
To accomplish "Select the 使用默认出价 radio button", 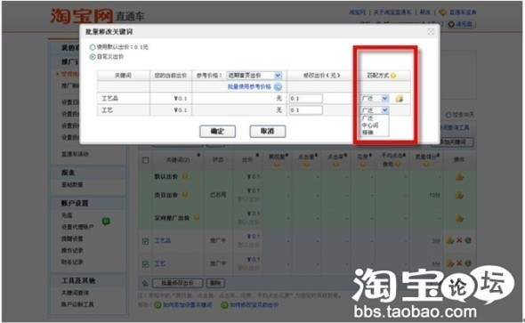I will tap(93, 47).
